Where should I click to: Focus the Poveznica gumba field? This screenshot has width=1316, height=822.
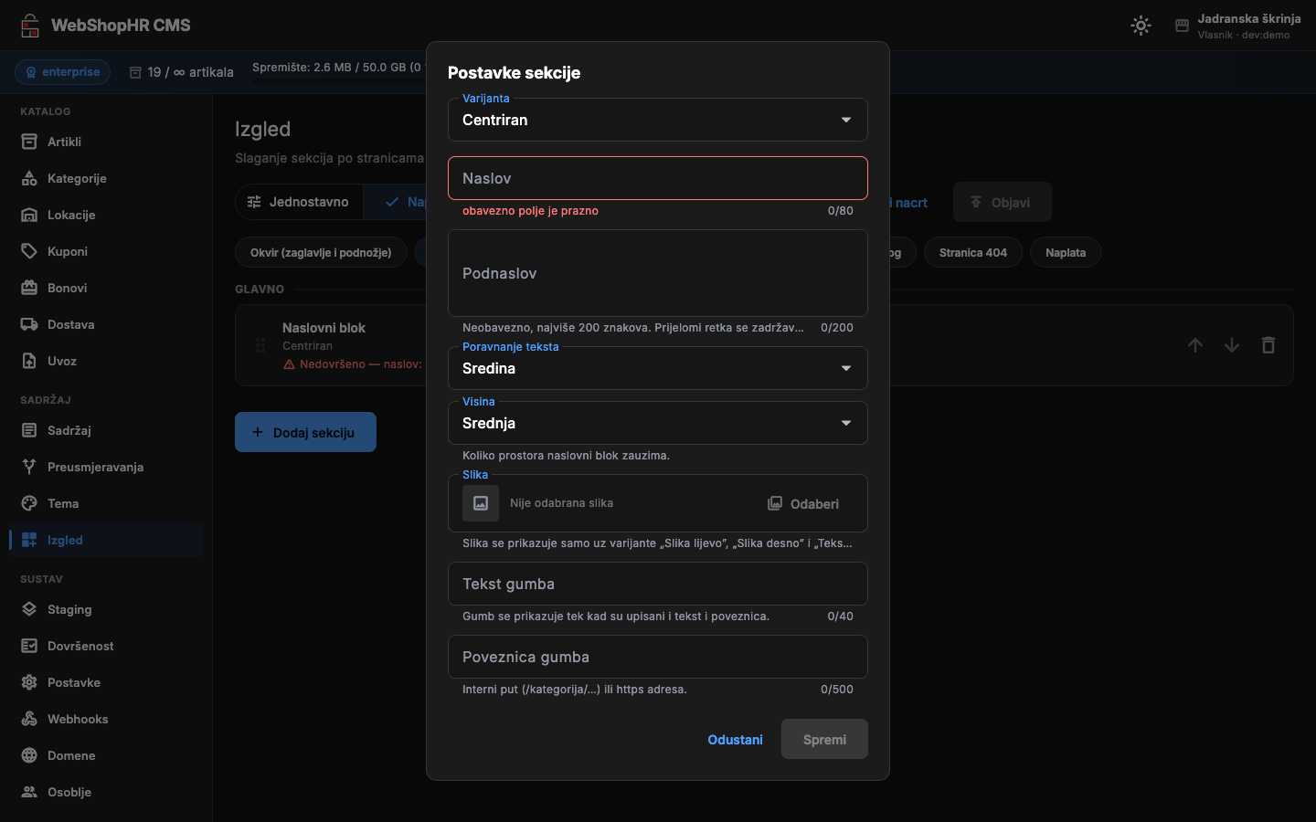[x=658, y=657]
